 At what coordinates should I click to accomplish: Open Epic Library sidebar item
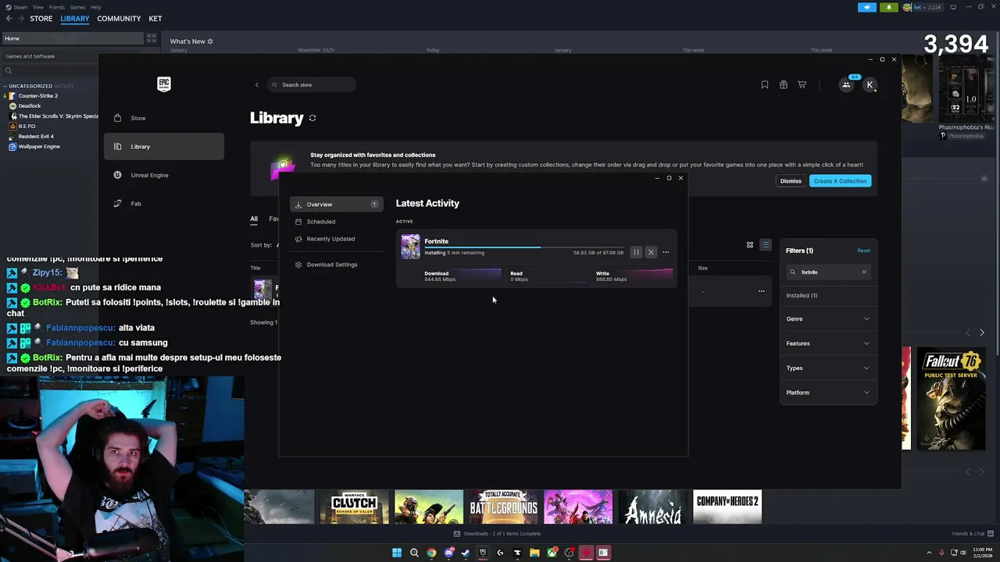pyautogui.click(x=164, y=147)
